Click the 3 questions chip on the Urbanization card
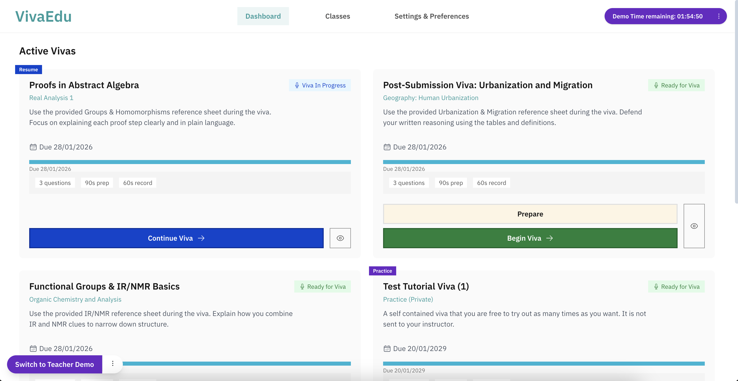This screenshot has width=738, height=381. tap(409, 182)
